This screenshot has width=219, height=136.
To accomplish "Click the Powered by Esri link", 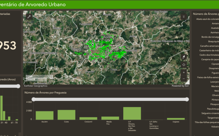I will pos(180,86).
